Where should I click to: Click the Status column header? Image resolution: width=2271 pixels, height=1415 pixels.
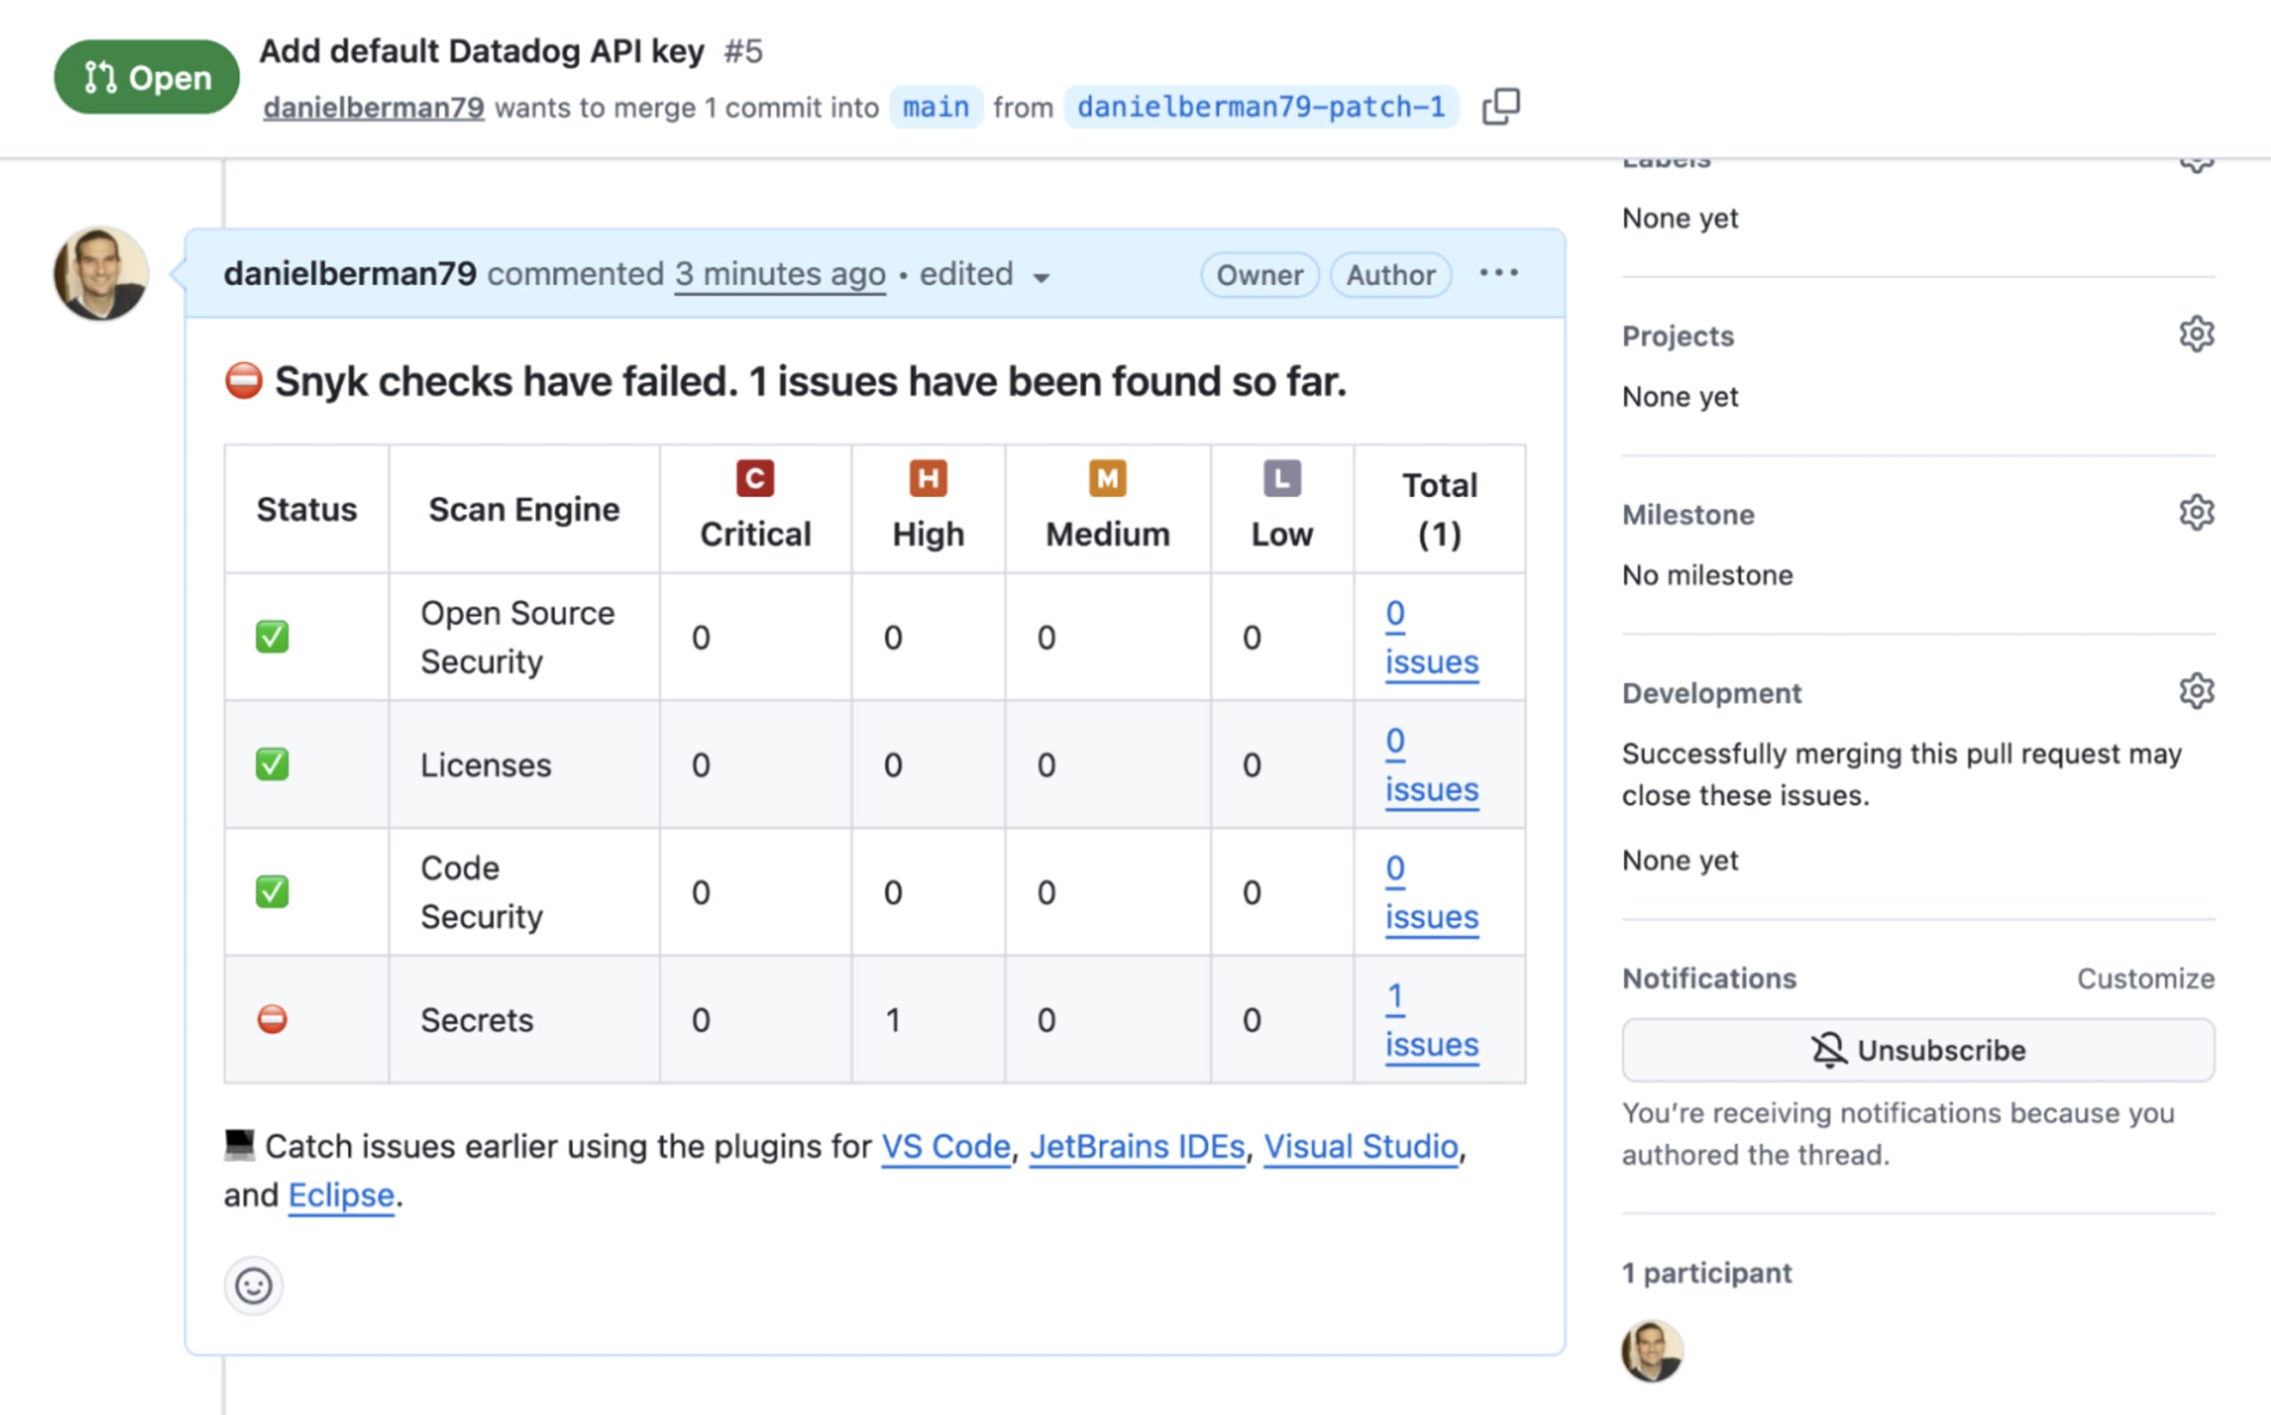click(x=307, y=509)
